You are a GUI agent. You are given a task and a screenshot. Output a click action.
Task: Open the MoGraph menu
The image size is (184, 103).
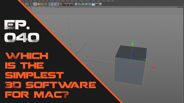tap(81, 1)
